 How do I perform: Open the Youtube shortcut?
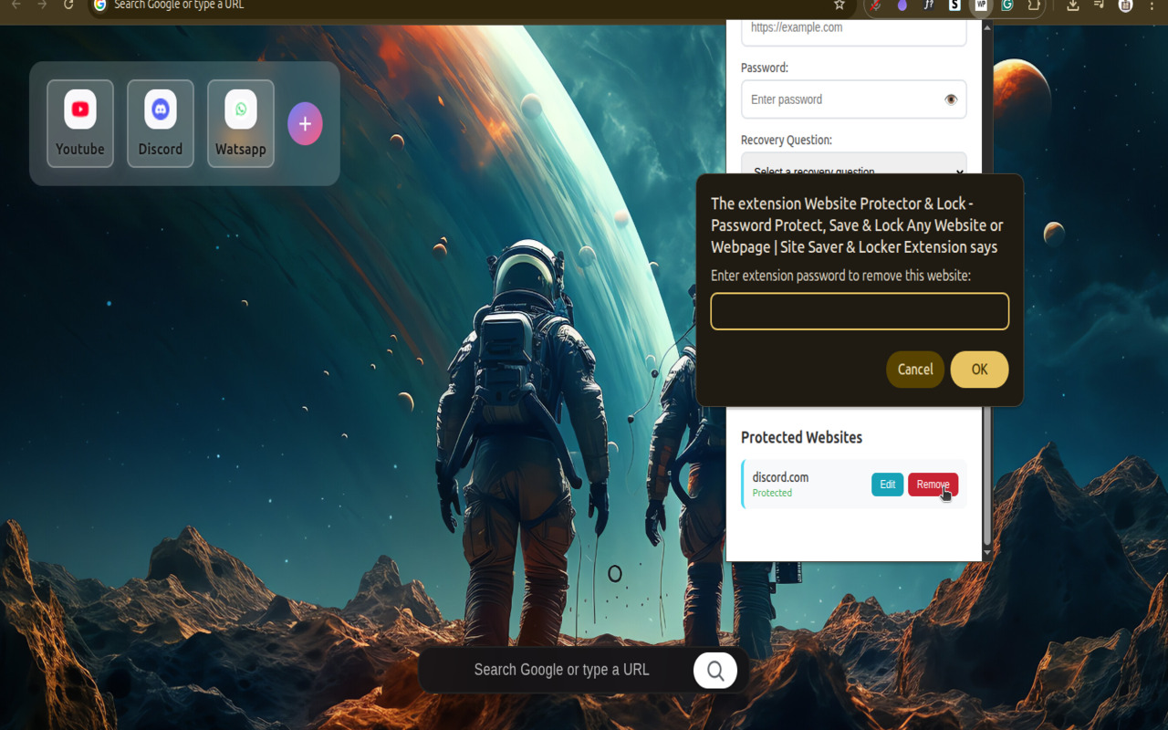80,123
